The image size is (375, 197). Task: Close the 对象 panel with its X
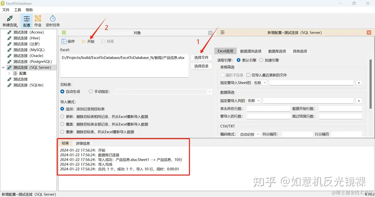[210, 33]
